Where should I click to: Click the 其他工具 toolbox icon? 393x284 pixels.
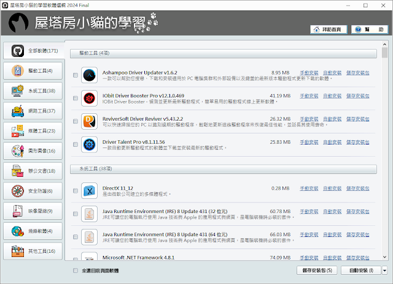click(x=18, y=251)
